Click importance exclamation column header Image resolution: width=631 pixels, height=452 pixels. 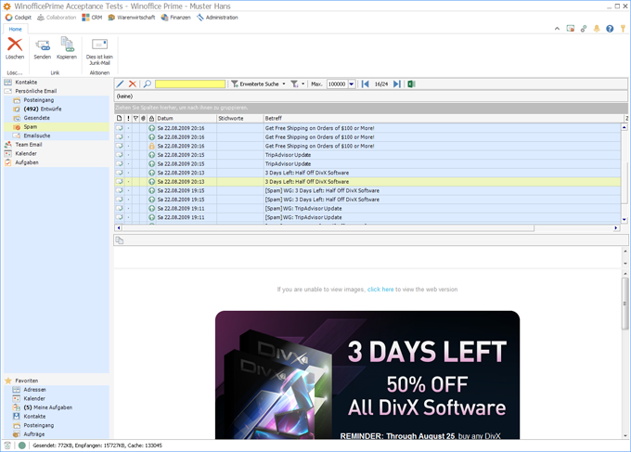point(128,118)
